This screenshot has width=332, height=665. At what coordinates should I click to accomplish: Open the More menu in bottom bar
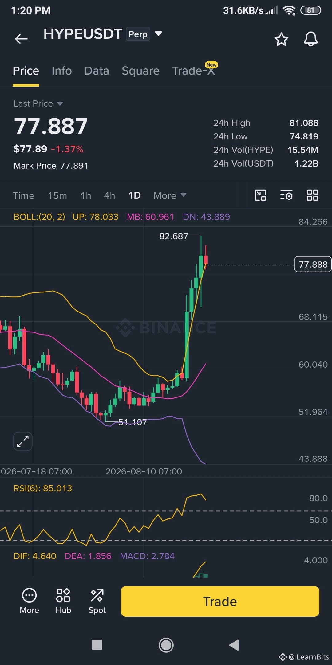(x=29, y=601)
